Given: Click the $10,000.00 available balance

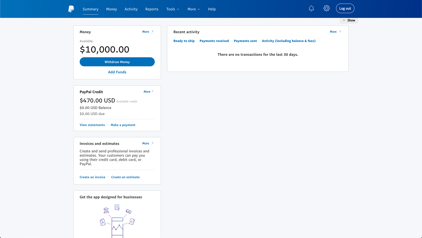Looking at the screenshot, I should coord(104,49).
